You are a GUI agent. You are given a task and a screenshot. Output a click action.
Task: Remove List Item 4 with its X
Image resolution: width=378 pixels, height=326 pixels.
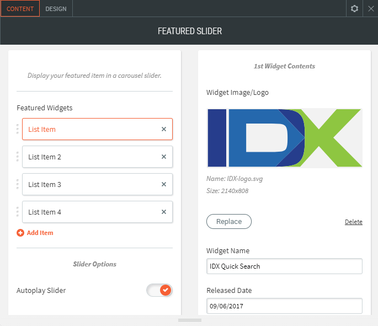164,212
